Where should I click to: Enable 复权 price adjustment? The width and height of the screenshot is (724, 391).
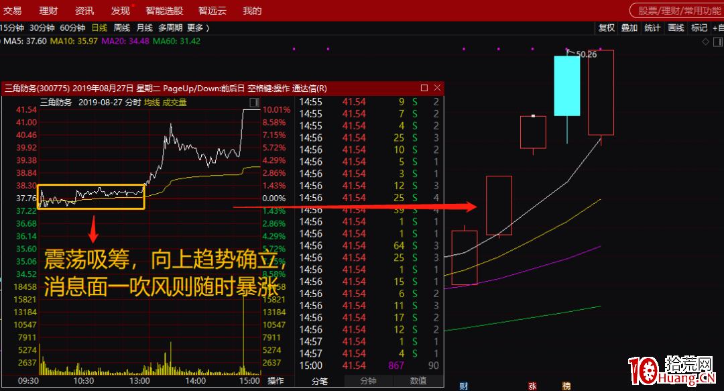[x=607, y=27]
